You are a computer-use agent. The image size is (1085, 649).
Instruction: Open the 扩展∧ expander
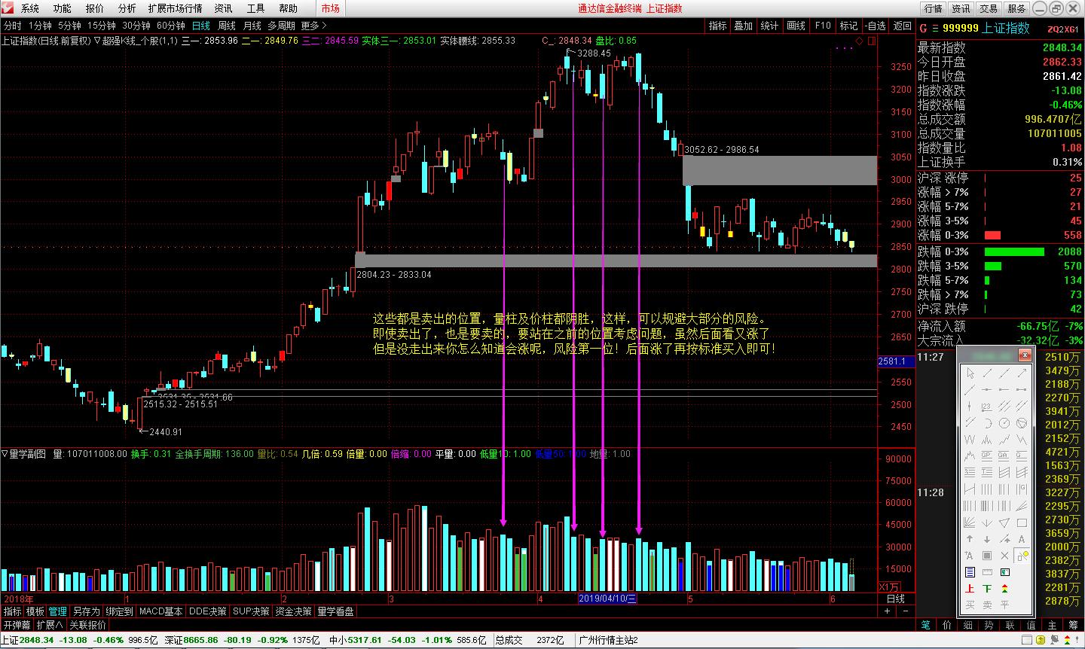(50, 625)
